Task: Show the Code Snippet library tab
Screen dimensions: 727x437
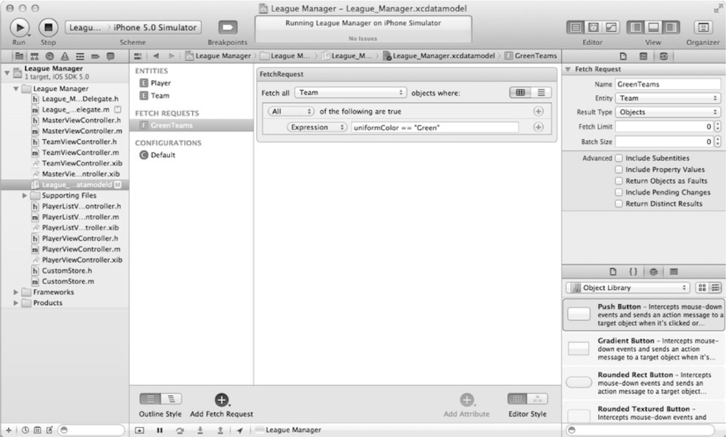Action: click(x=634, y=272)
